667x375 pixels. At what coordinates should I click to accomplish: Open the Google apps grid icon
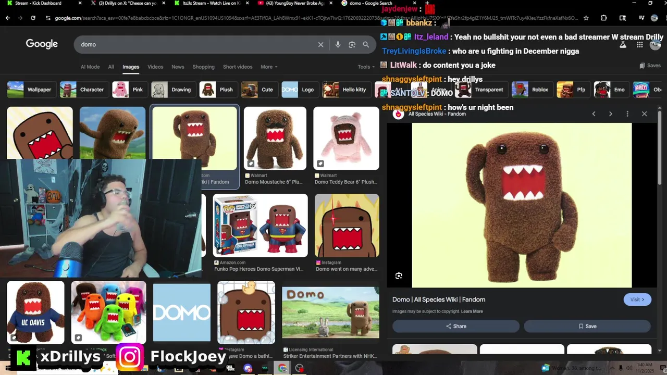point(639,45)
